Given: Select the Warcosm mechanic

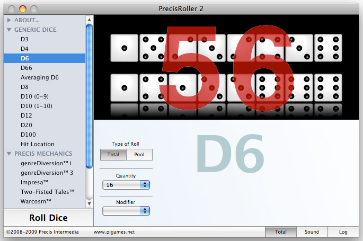Looking at the screenshot, I should pos(45,201).
